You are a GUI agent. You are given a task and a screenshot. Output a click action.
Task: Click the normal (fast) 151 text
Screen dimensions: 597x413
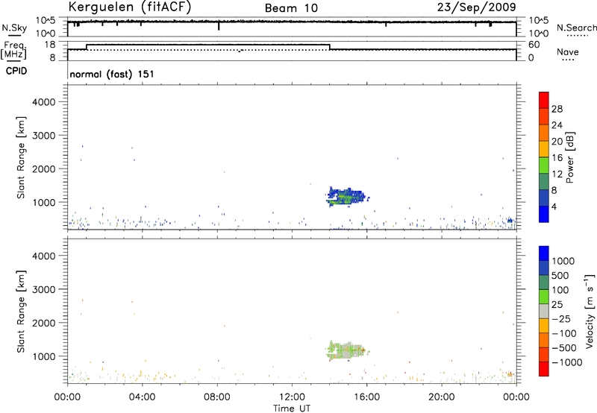click(112, 74)
